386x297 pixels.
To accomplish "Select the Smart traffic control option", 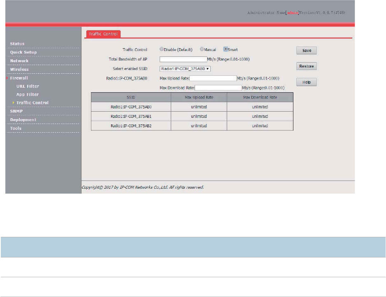I will [x=226, y=49].
